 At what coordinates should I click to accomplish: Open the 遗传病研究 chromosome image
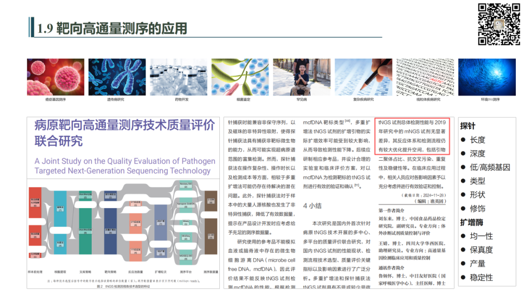point(117,77)
